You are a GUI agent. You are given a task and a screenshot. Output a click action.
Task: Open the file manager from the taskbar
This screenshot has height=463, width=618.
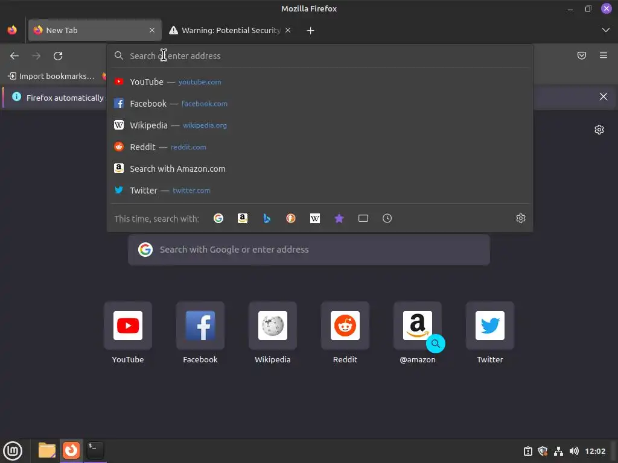click(x=47, y=450)
